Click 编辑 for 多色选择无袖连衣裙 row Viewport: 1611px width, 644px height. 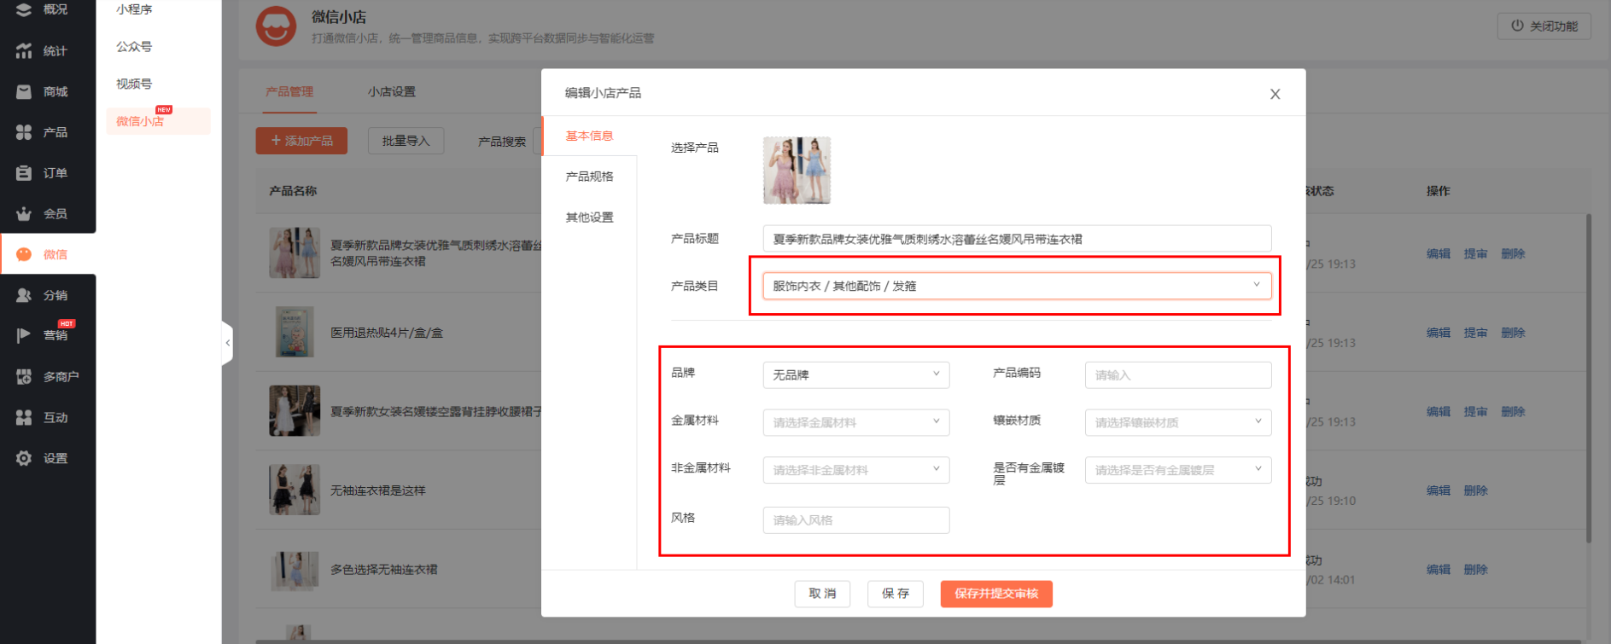[1439, 570]
